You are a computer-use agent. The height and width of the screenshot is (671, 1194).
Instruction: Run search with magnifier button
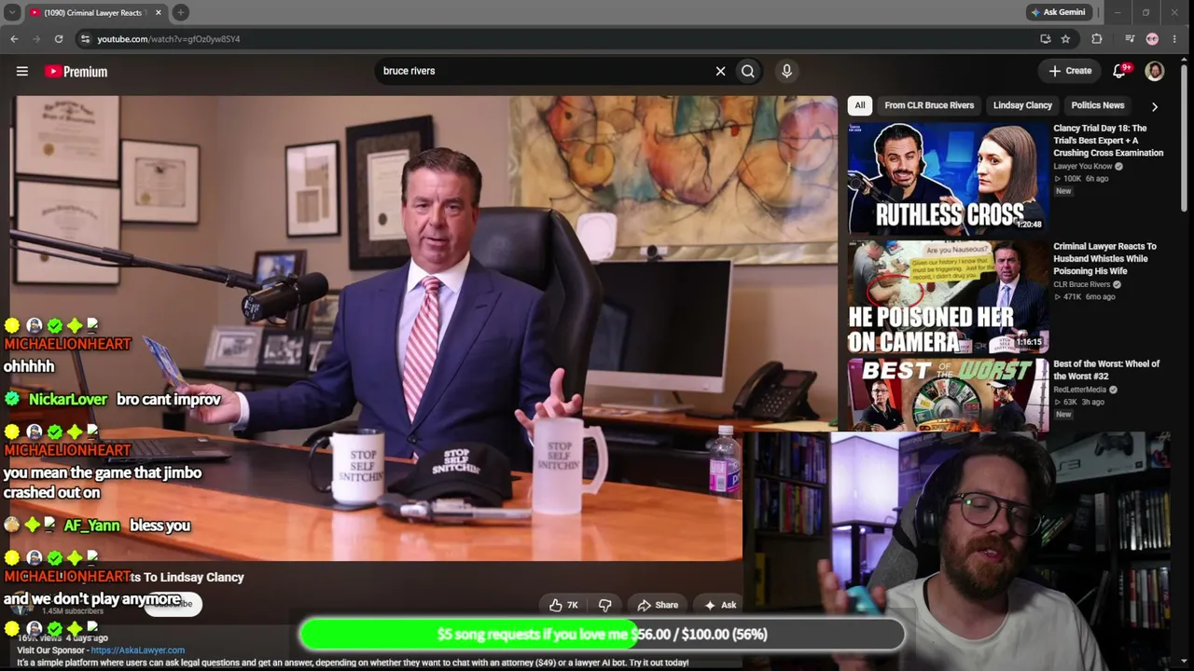pyautogui.click(x=748, y=71)
